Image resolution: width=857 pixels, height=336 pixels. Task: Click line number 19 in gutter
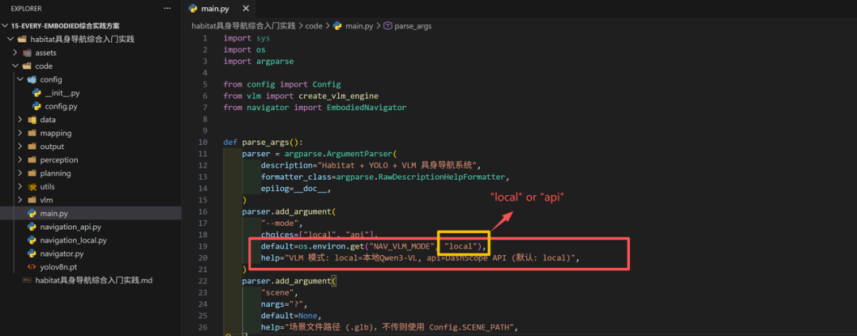click(x=203, y=246)
